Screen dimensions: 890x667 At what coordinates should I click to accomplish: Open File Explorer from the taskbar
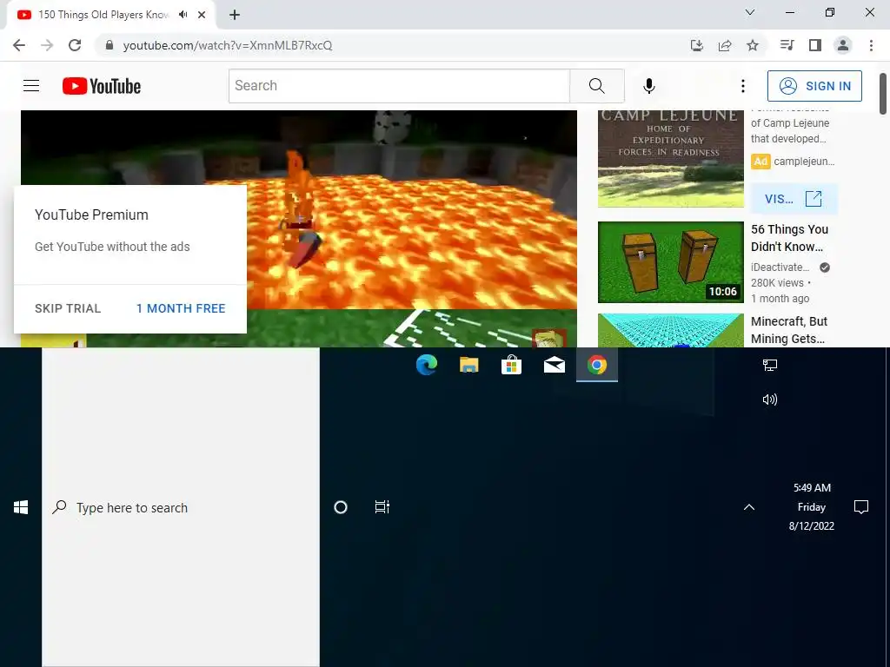468,365
